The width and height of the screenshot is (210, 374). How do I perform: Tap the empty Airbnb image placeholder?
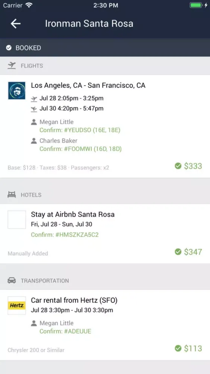click(x=17, y=220)
